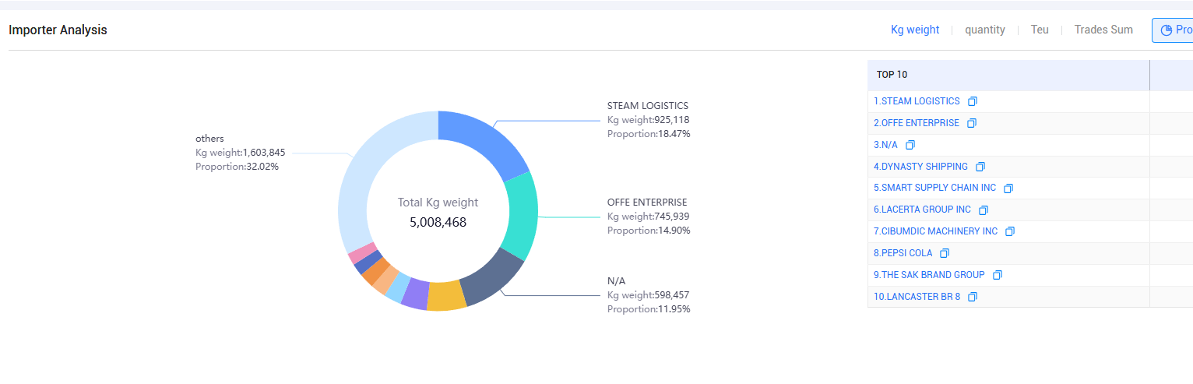1193x384 pixels.
Task: Select the turquoise OFFE ENTERPRISE donut segment
Action: tap(522, 214)
